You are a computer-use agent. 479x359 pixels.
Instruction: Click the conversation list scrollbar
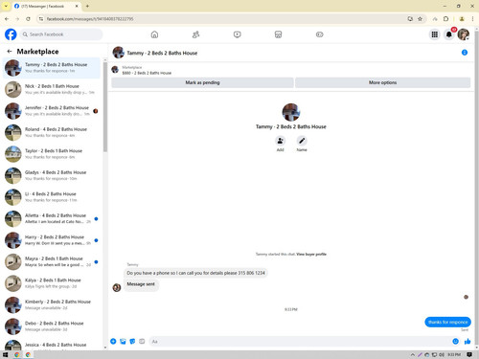point(105,107)
